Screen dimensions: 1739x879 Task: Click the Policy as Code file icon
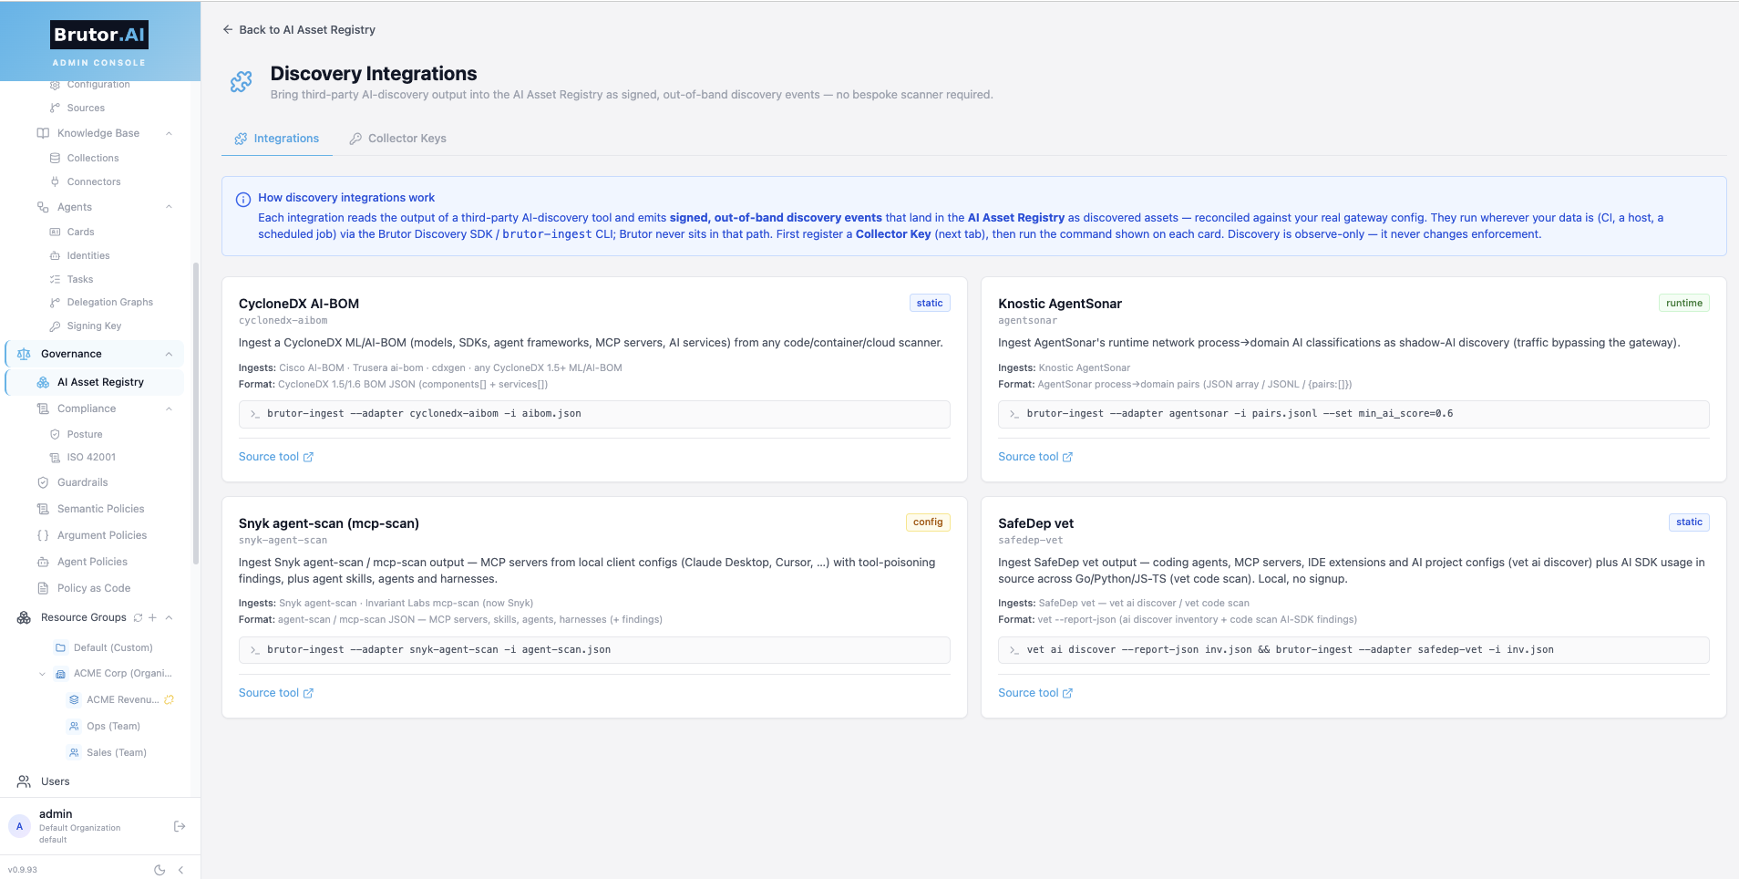point(43,588)
